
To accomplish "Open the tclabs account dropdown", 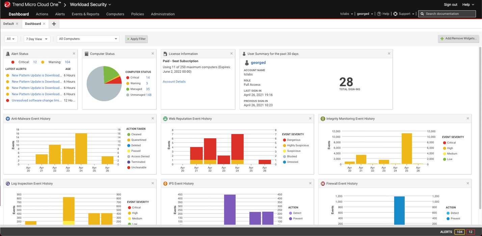I will pos(347,14).
